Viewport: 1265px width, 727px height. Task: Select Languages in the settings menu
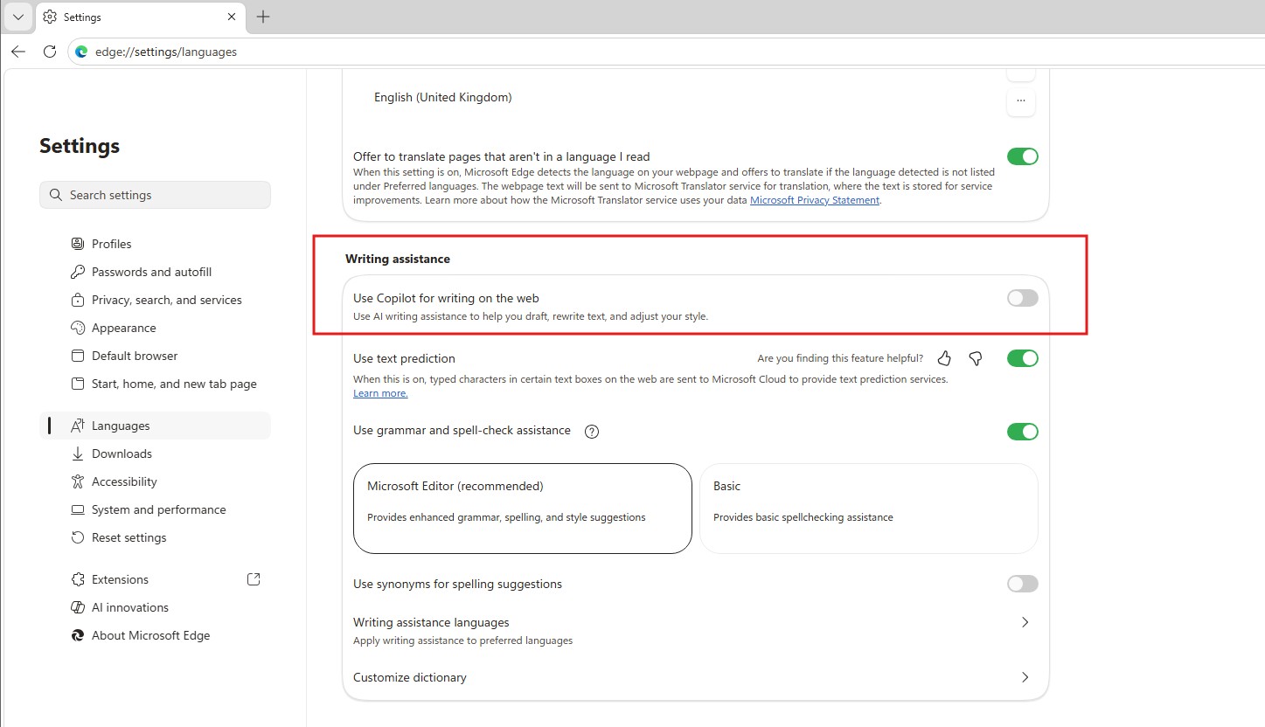[120, 426]
